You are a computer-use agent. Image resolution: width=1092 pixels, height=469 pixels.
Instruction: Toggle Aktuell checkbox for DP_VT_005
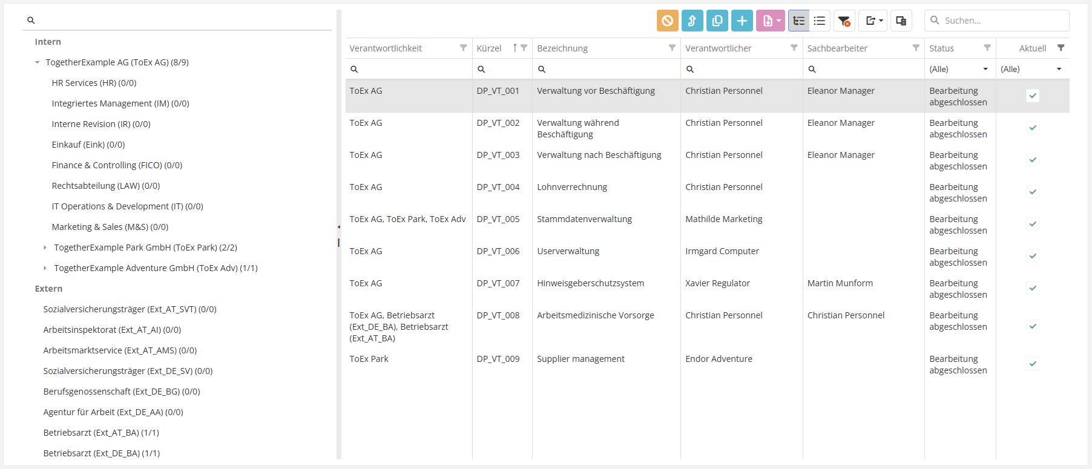[1033, 224]
